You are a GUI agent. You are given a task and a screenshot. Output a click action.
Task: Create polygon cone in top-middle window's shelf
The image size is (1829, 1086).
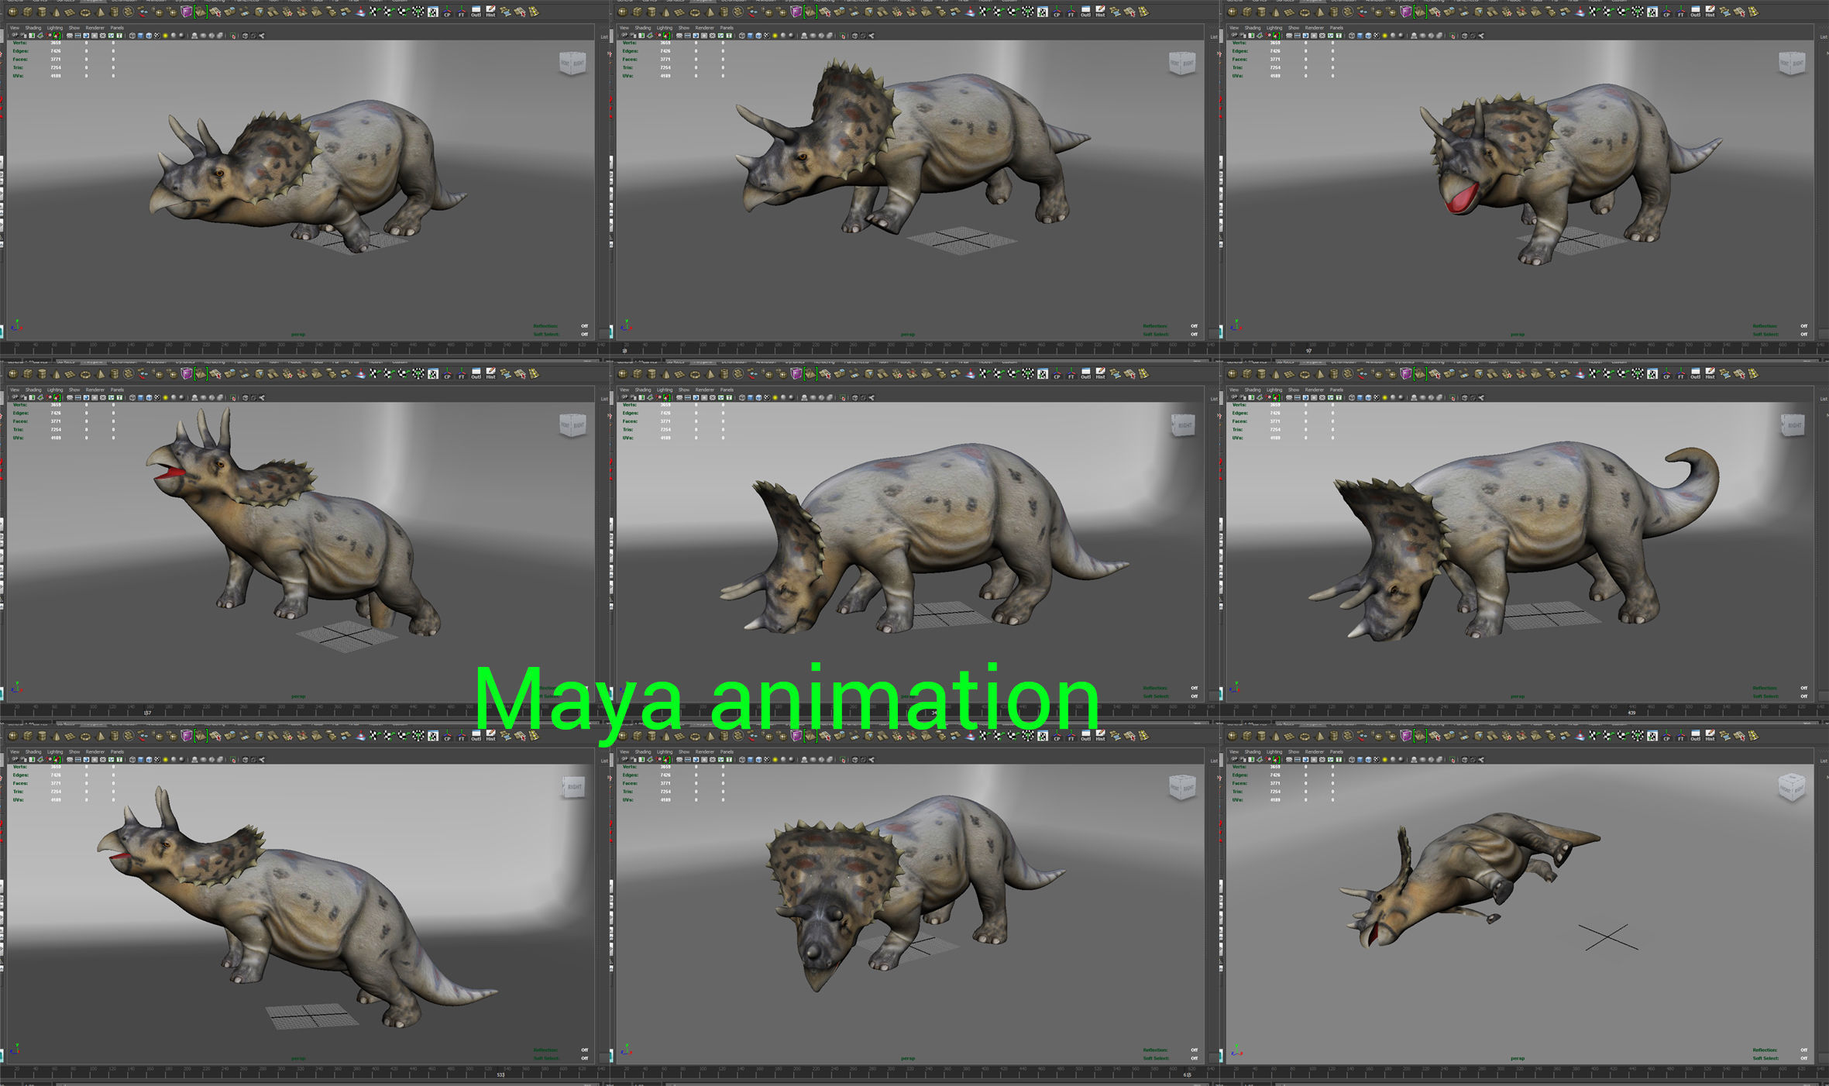click(x=665, y=12)
